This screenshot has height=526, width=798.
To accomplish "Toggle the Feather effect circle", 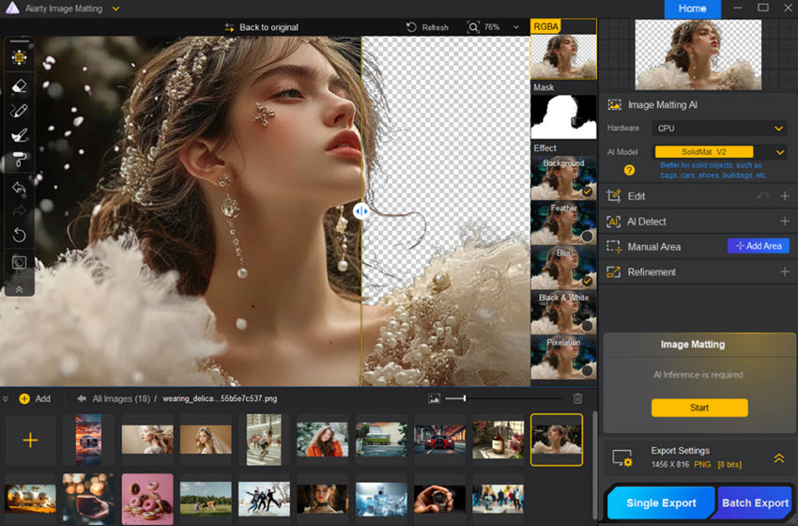I will click(588, 237).
